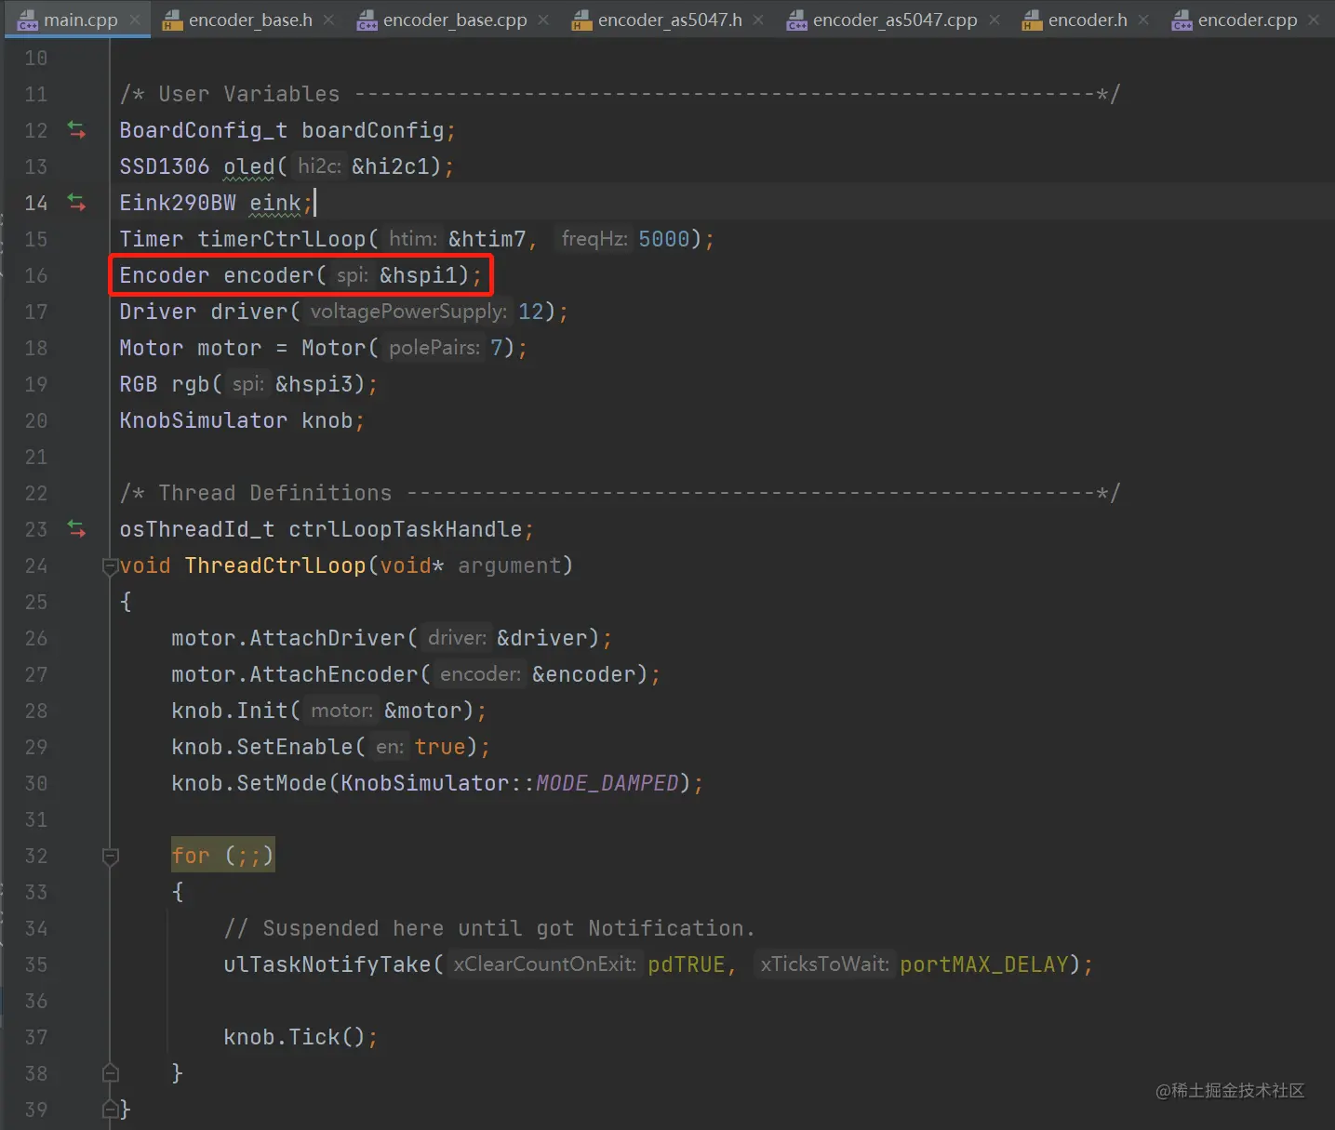Screen dimensions: 1335x1130
Task: Click the portMAX_DELAY macro
Action: 984,964
